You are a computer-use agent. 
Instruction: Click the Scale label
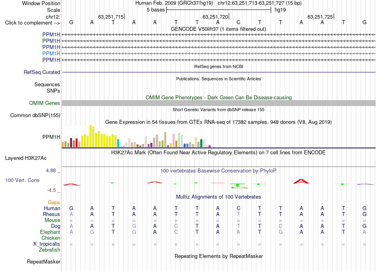pyautogui.click(x=53, y=10)
